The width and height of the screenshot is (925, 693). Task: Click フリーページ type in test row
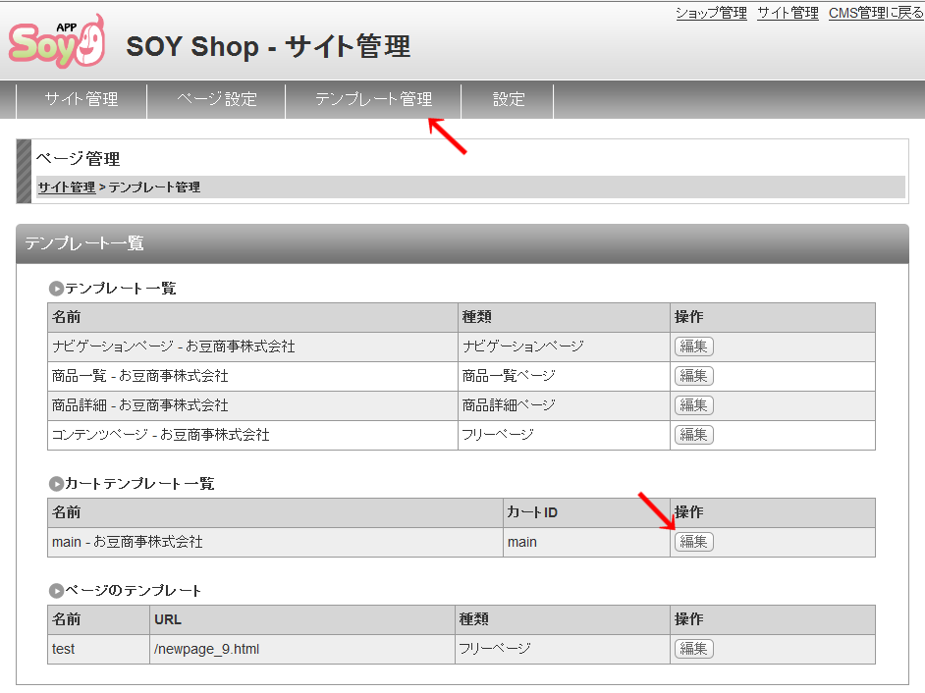click(563, 650)
